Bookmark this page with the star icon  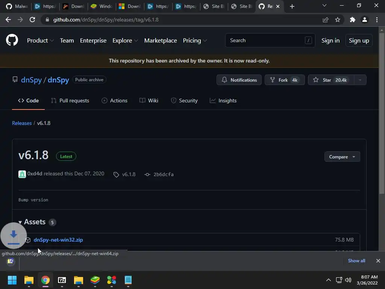(x=338, y=20)
